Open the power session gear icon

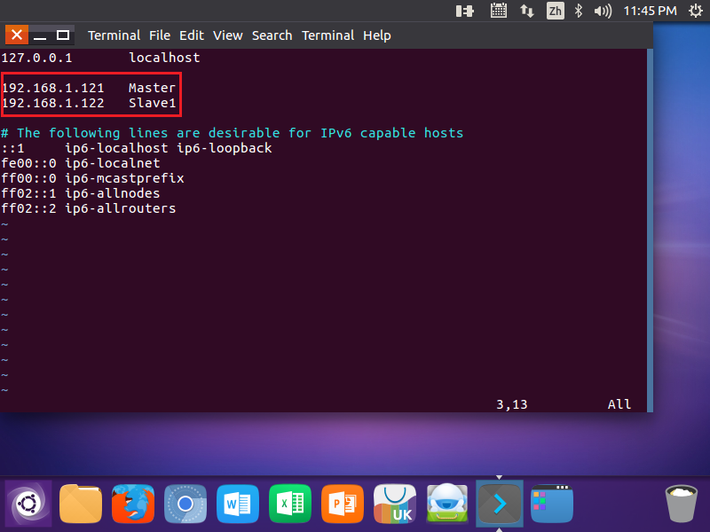pos(696,11)
